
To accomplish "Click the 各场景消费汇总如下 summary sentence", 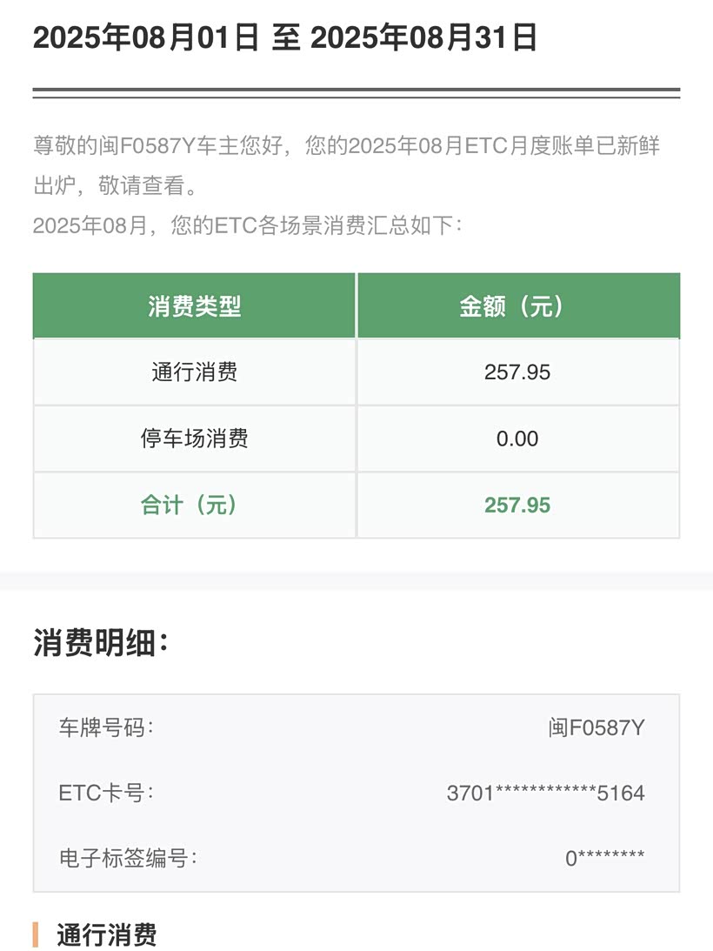I will point(247,226).
